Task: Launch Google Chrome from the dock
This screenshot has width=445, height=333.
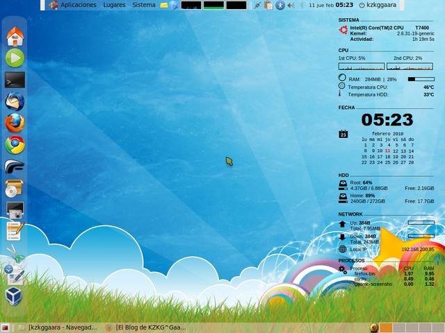Action: click(15, 145)
